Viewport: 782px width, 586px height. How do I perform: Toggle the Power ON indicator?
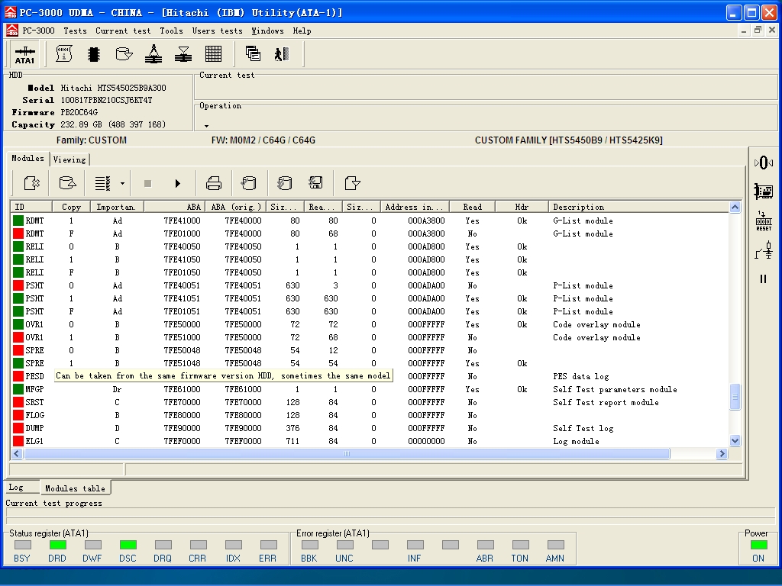758,545
